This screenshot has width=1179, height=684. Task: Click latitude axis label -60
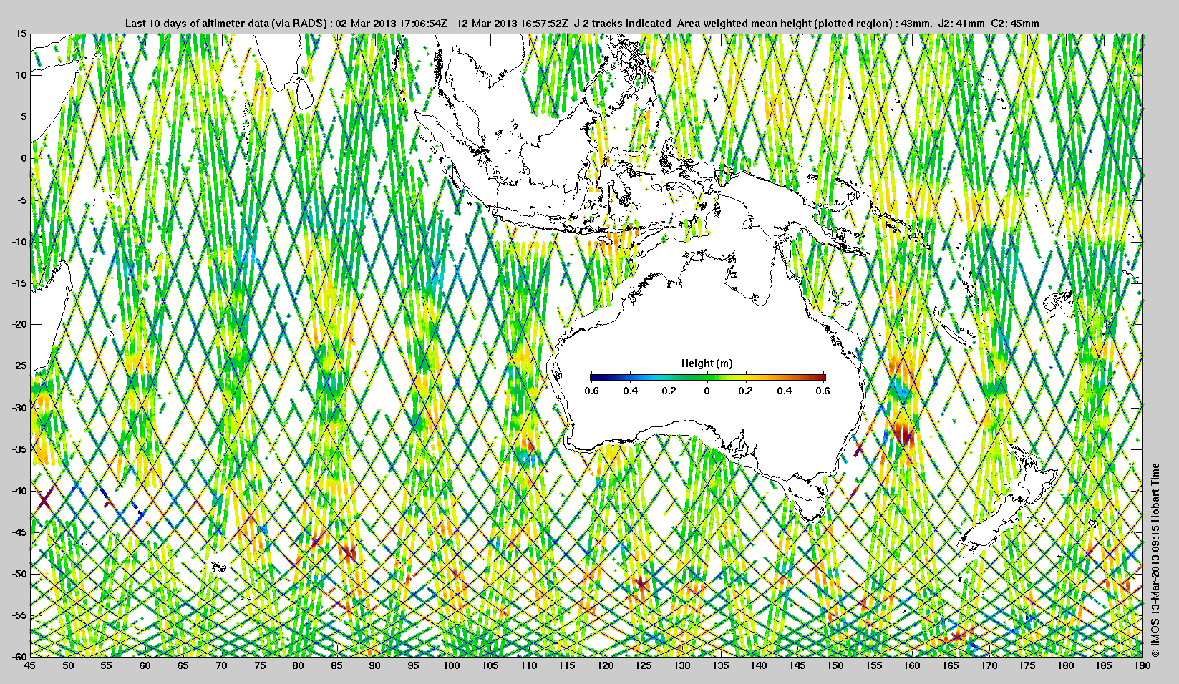pos(18,657)
